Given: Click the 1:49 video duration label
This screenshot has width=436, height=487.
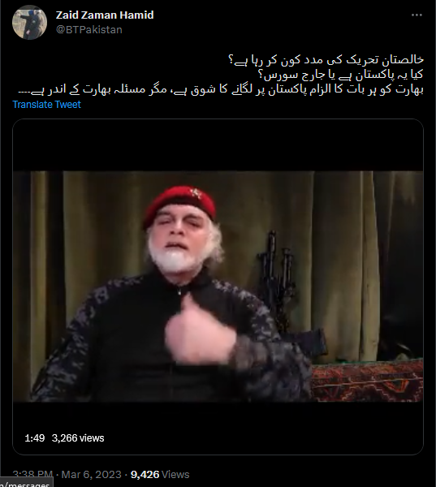Looking at the screenshot, I should 34,438.
